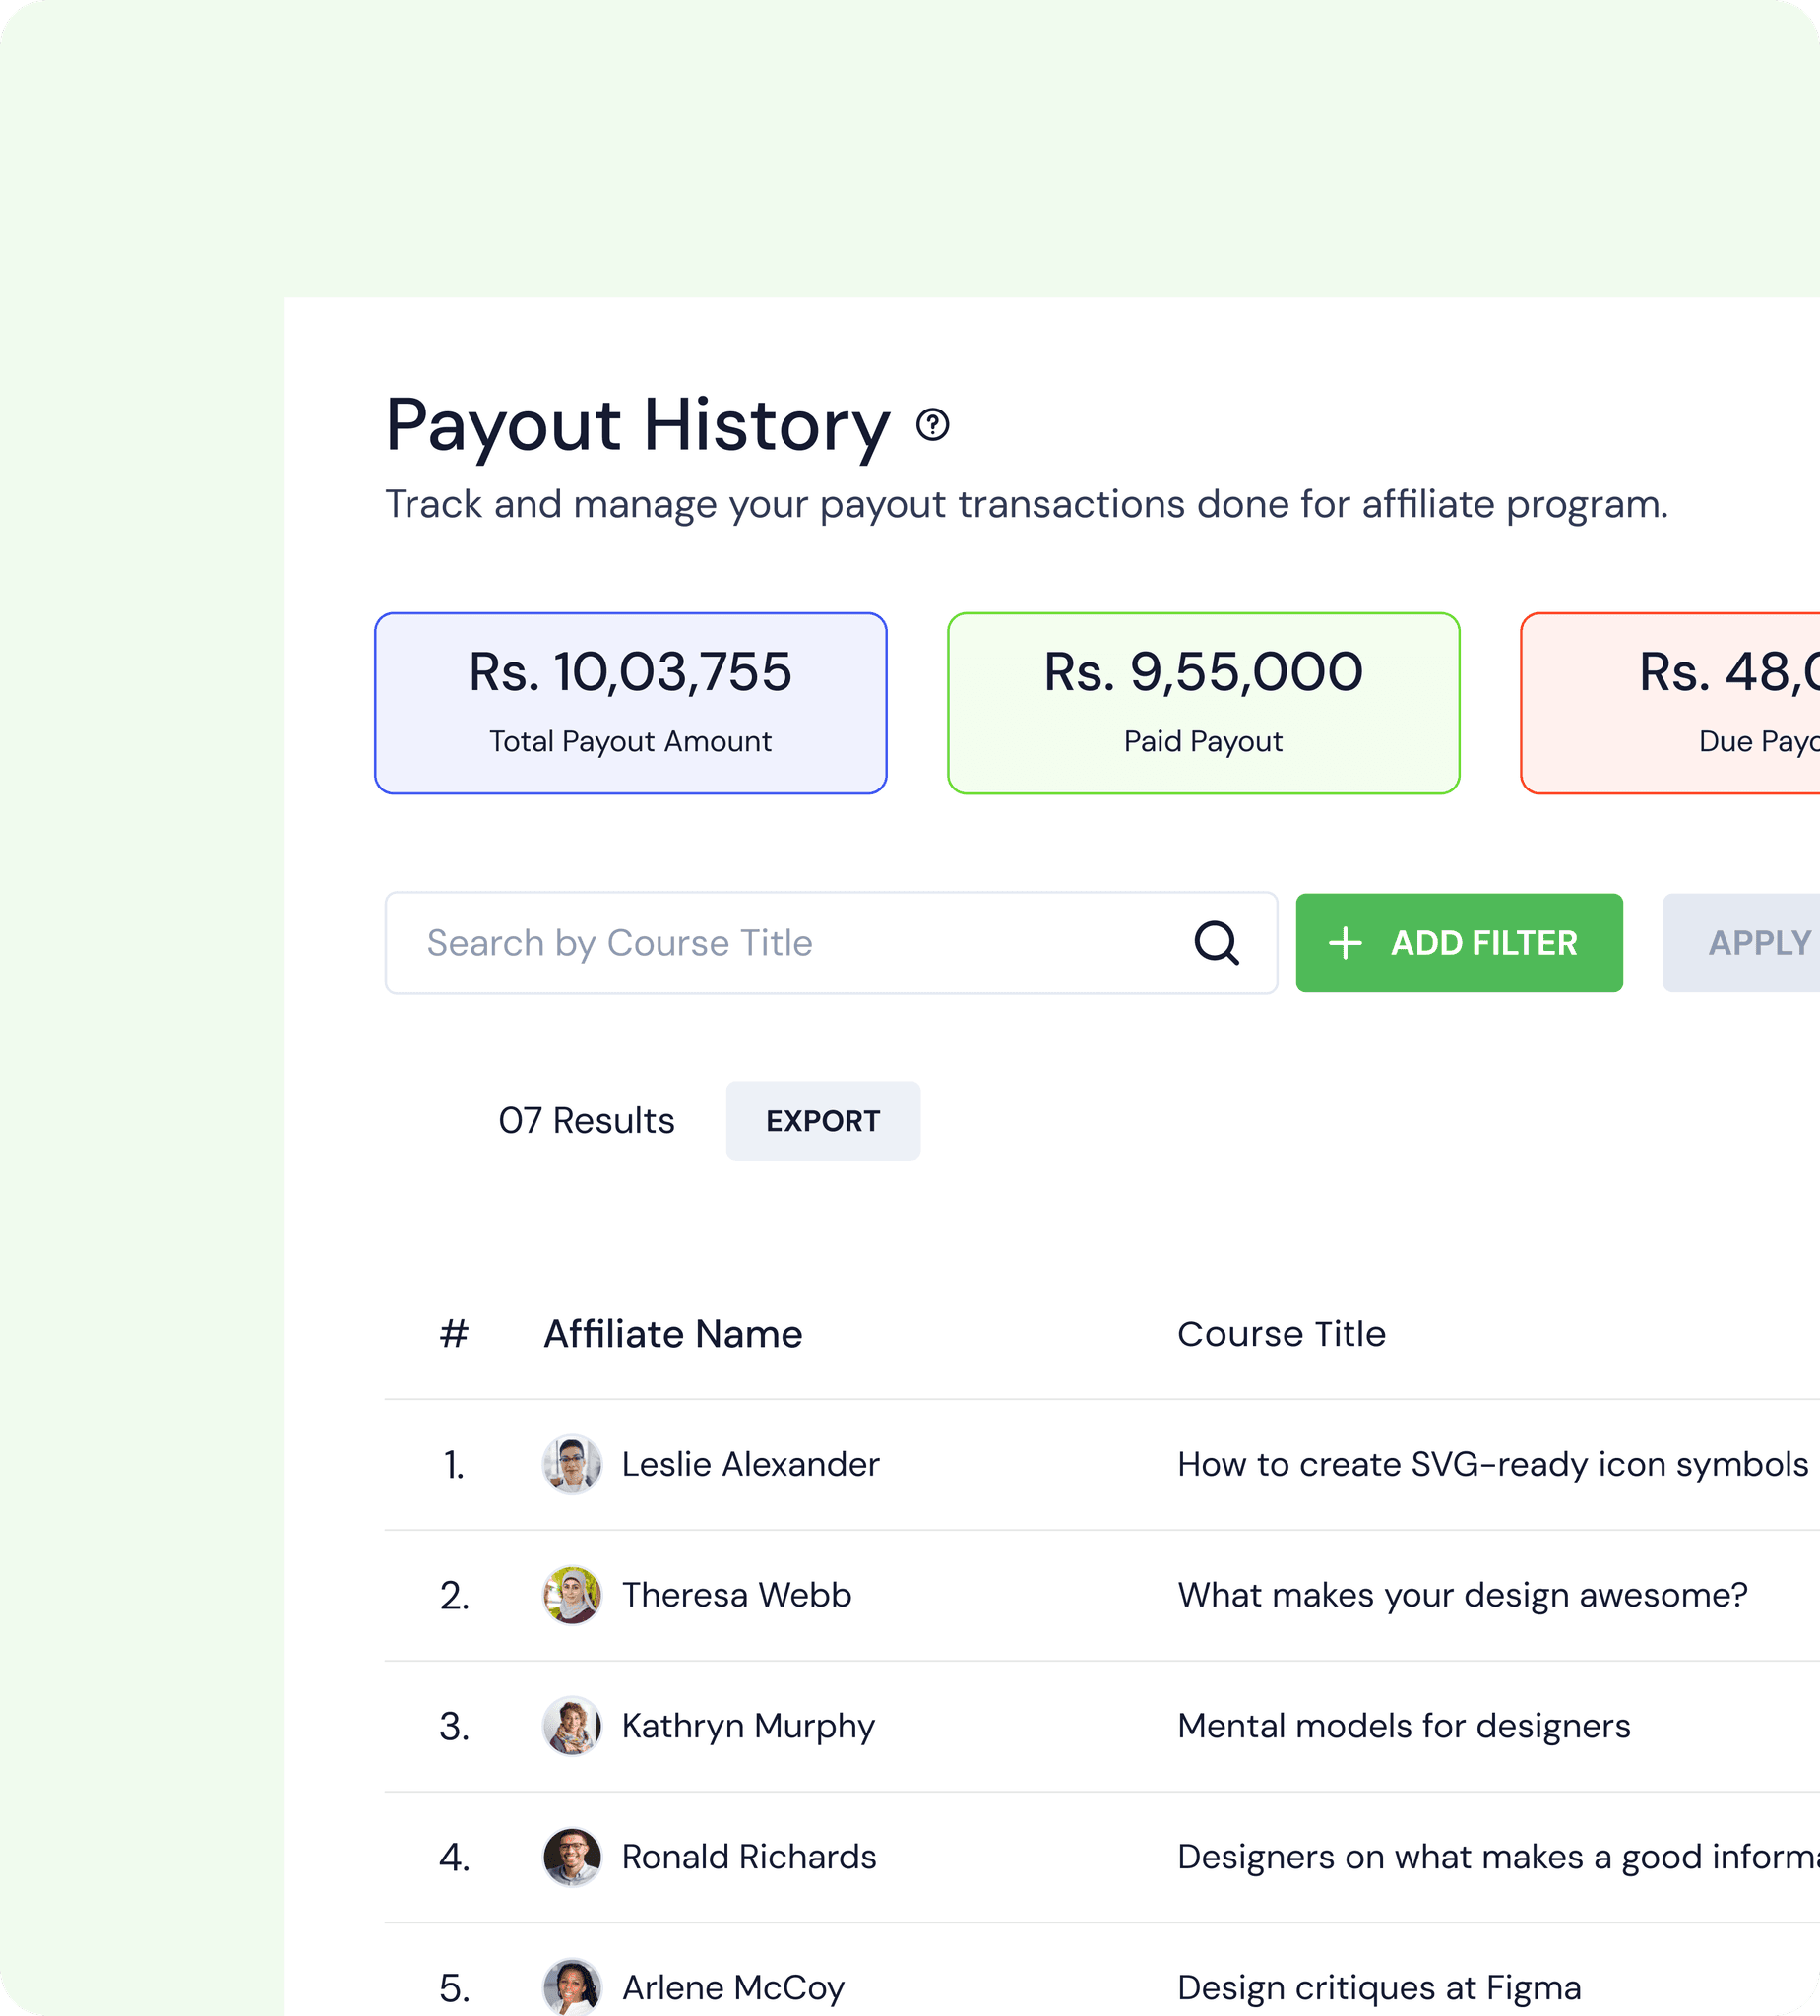
Task: Open the course Mental models for designers
Action: pyautogui.click(x=1403, y=1726)
